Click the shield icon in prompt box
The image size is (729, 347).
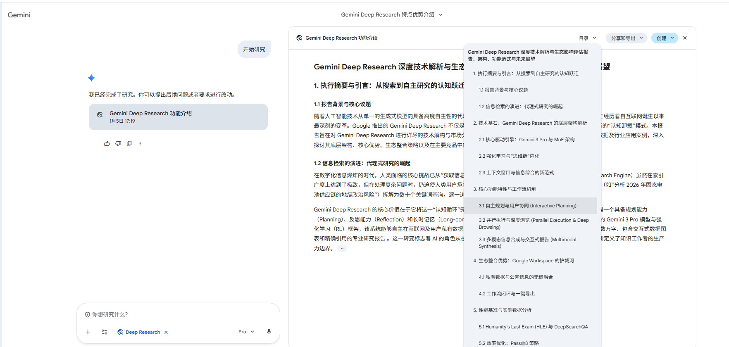87,315
